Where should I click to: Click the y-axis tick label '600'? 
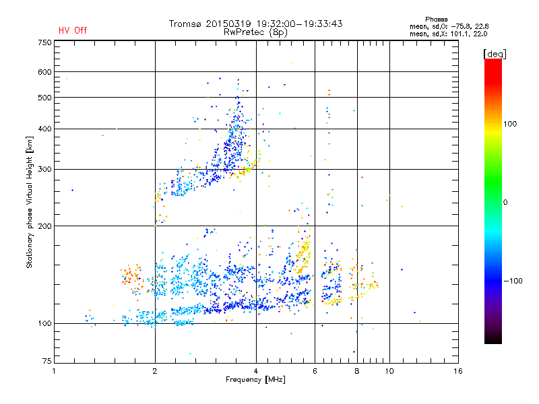click(x=44, y=72)
